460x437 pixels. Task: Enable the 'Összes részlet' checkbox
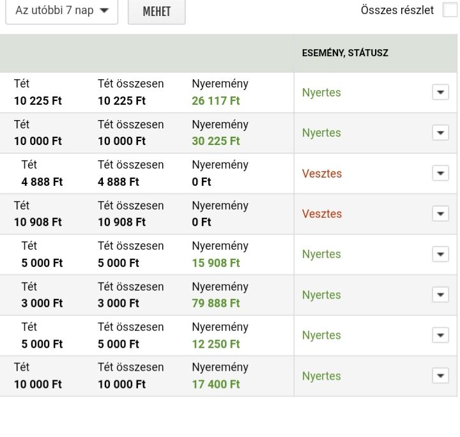pos(450,10)
